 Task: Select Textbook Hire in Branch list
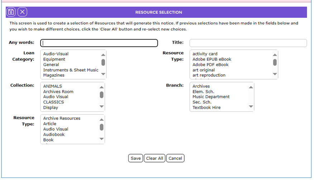206,107
